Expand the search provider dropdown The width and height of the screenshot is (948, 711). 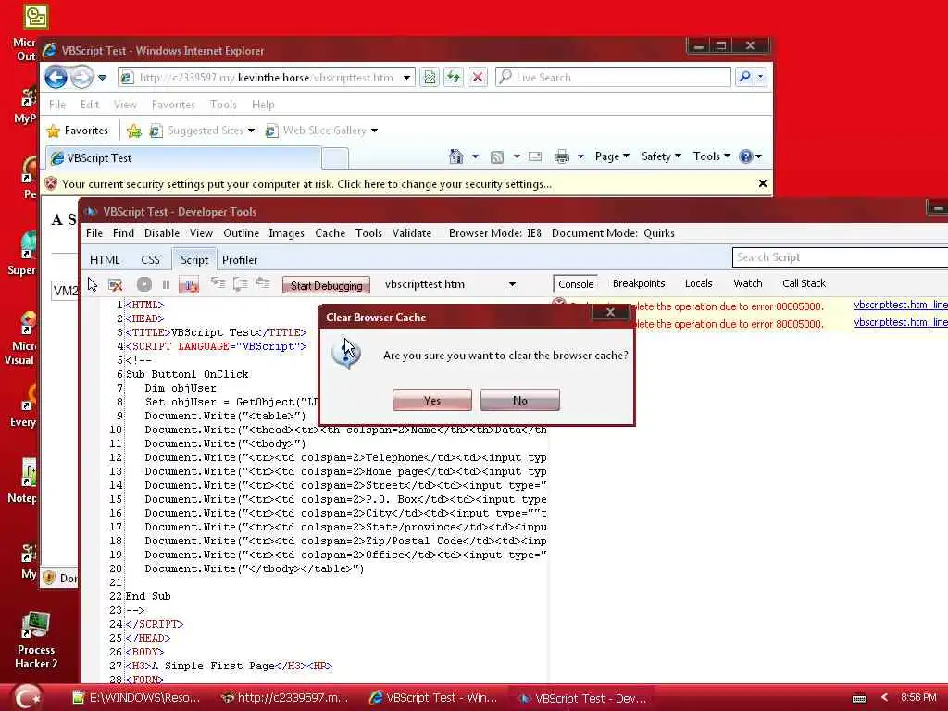(x=760, y=77)
